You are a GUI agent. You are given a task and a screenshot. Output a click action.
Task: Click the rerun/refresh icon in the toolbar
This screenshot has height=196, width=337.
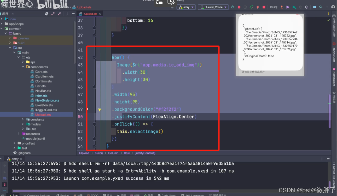point(233,7)
